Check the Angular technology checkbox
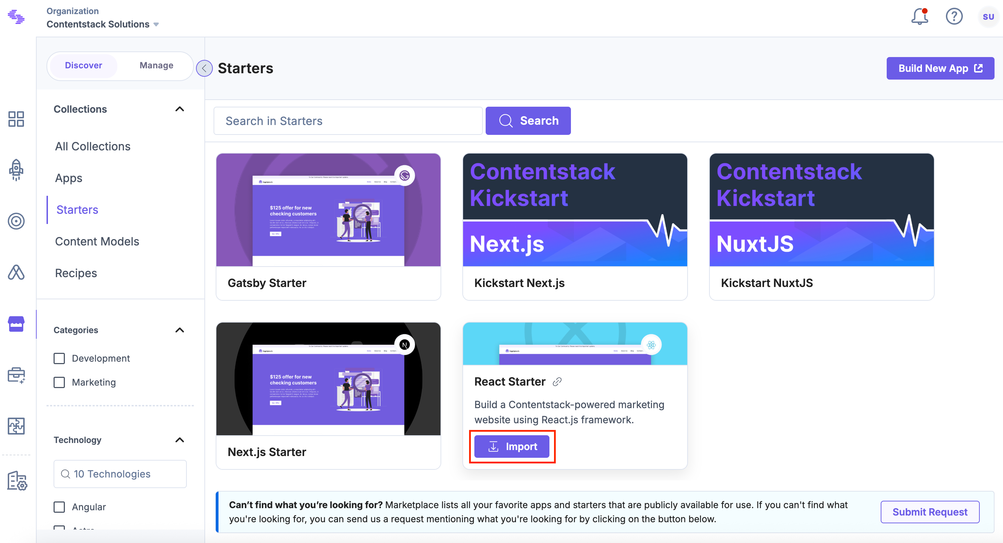Image resolution: width=1003 pixels, height=543 pixels. point(59,507)
